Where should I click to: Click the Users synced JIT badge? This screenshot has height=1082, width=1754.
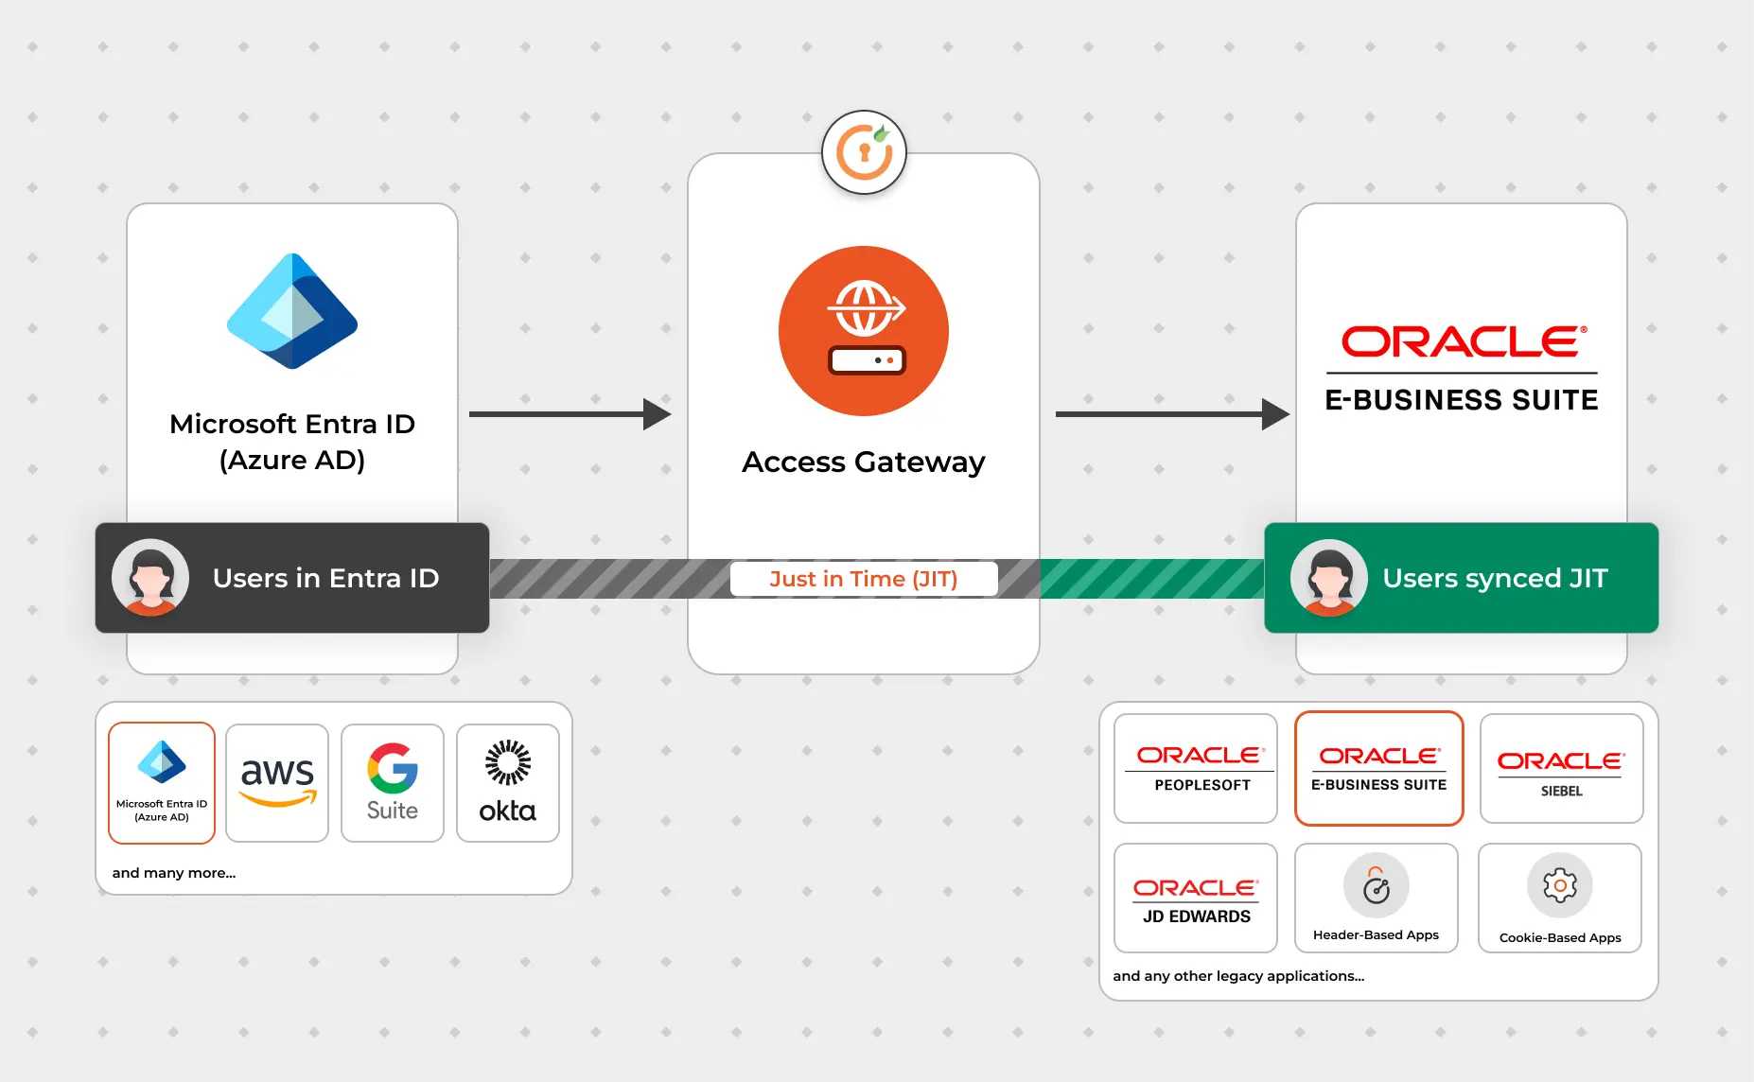(1461, 578)
